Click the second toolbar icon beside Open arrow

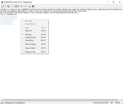[x=8, y=6]
